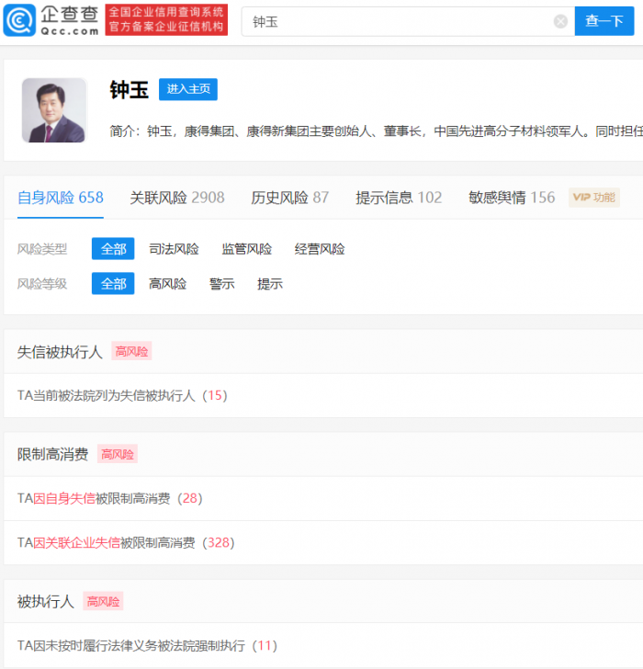Viewport: 643px width, 669px height.
Task: Go to the 敏感舆情 156 tab
Action: 512,198
